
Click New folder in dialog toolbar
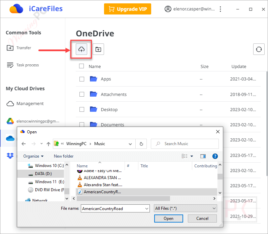pos(64,156)
